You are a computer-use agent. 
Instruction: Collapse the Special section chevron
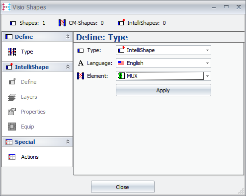[x=68, y=141]
